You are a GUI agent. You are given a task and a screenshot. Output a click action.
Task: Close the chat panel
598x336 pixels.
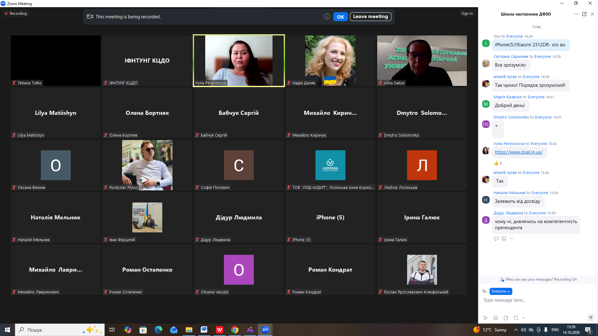[x=592, y=14]
